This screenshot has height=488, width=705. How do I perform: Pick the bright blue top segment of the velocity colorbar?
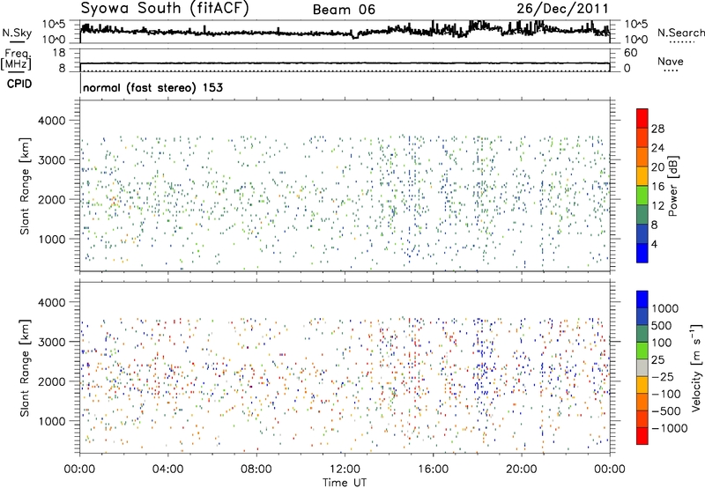[x=642, y=299]
